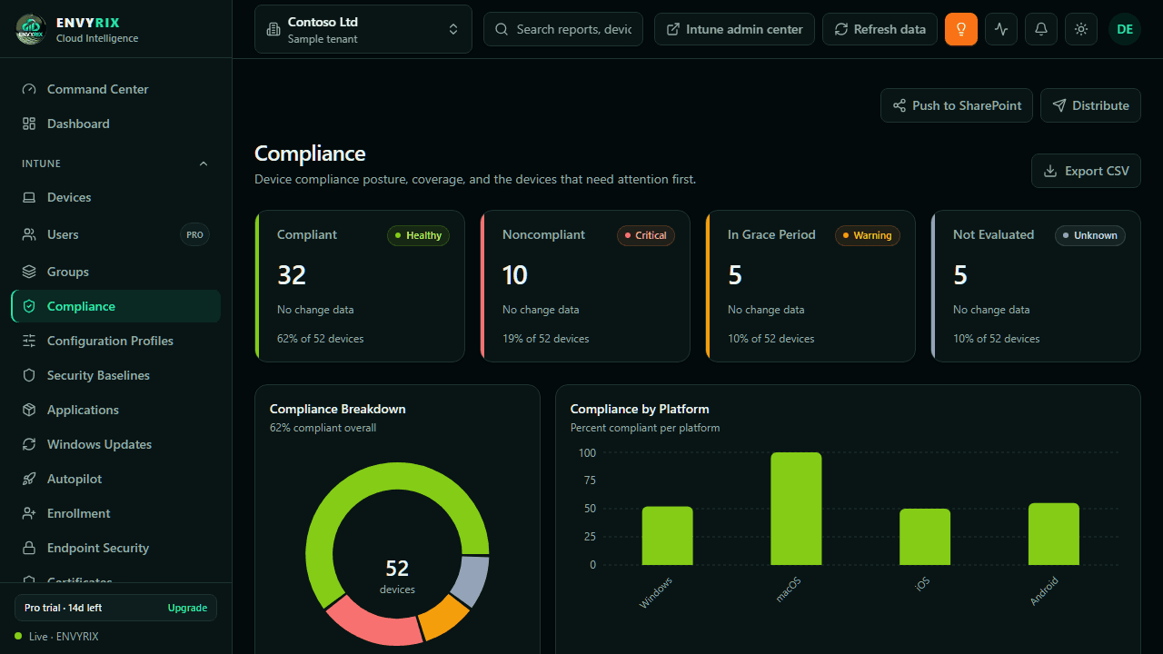Click the "Live · ENVYRIX" status text
The image size is (1163, 654).
tap(64, 637)
